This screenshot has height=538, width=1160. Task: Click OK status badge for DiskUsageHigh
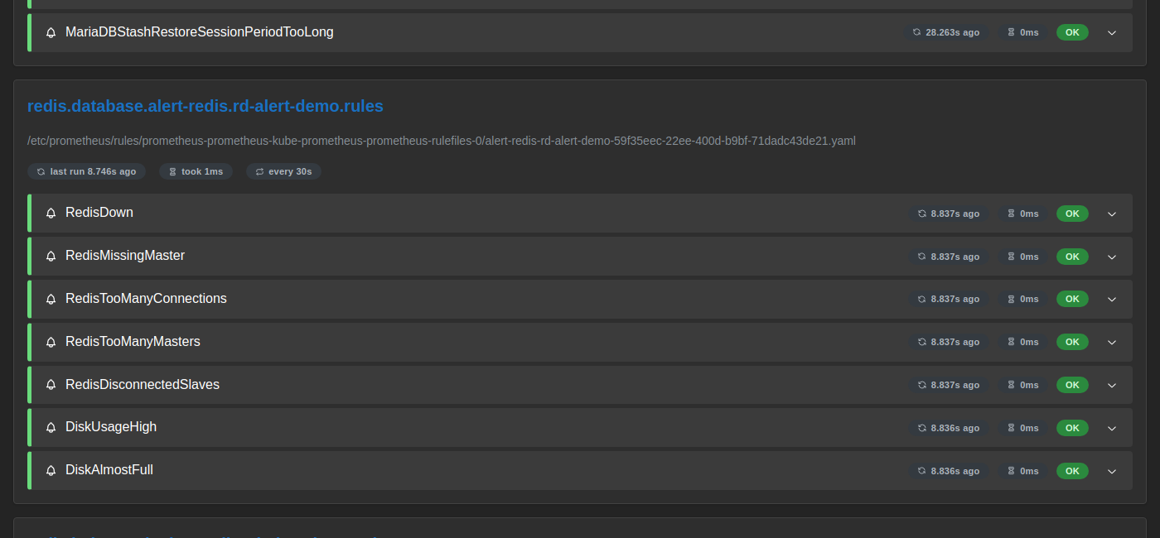[1072, 428]
